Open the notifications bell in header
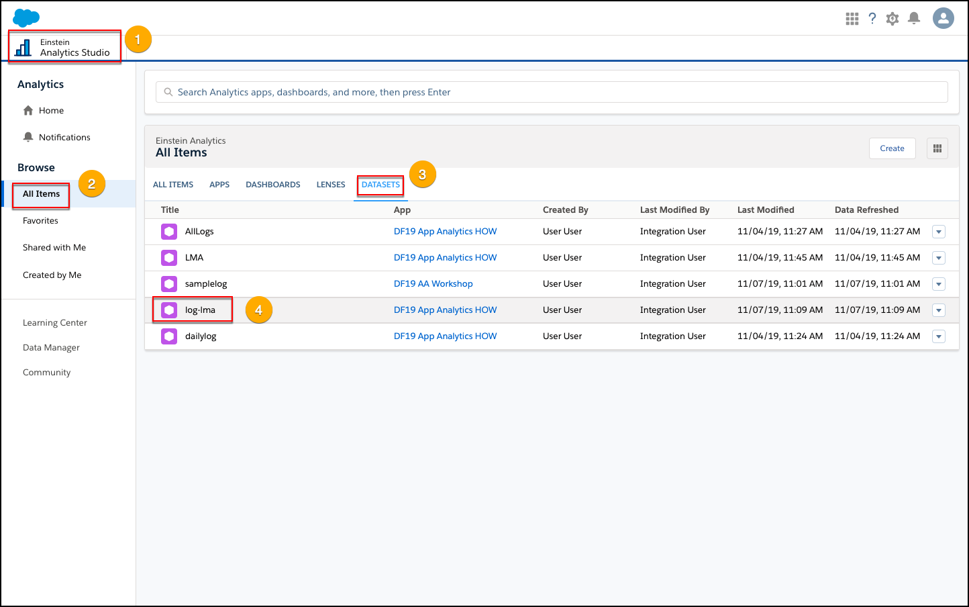 [914, 19]
